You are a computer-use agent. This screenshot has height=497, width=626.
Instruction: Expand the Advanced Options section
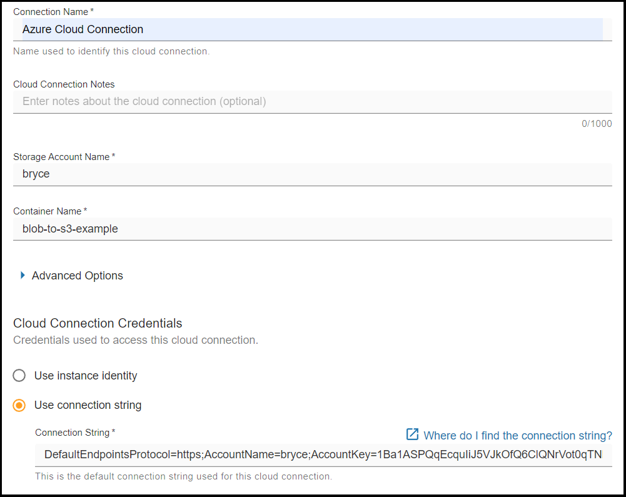(23, 275)
